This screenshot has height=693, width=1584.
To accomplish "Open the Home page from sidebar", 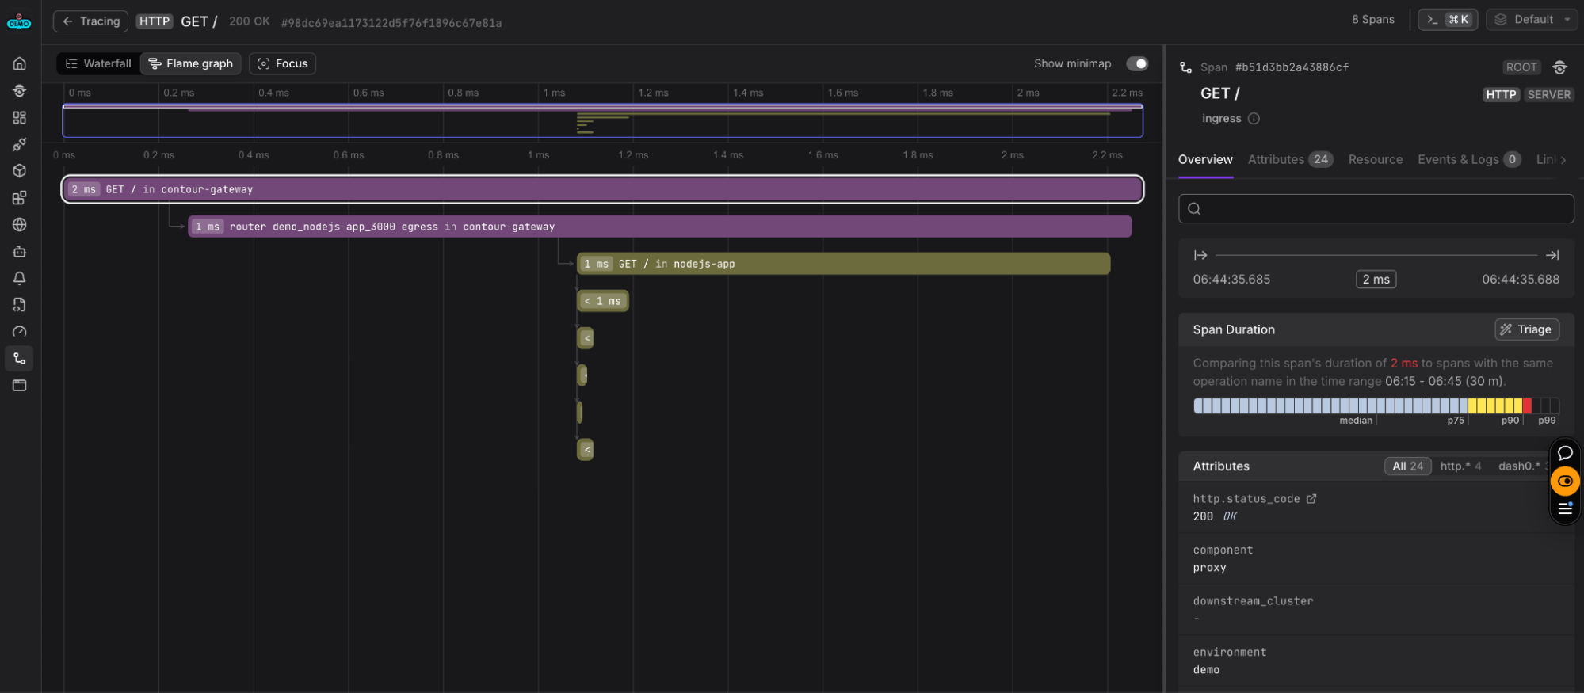I will (20, 63).
